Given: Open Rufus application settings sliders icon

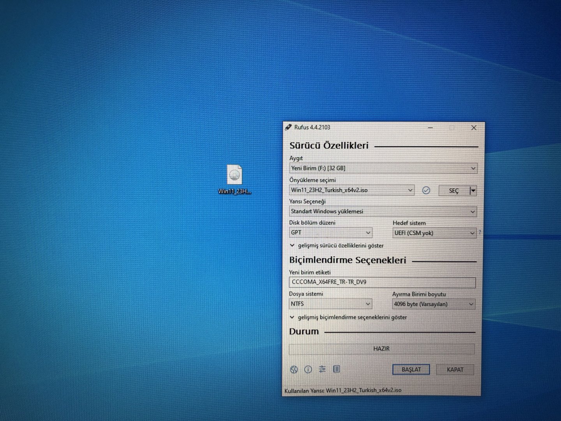Looking at the screenshot, I should coord(322,369).
